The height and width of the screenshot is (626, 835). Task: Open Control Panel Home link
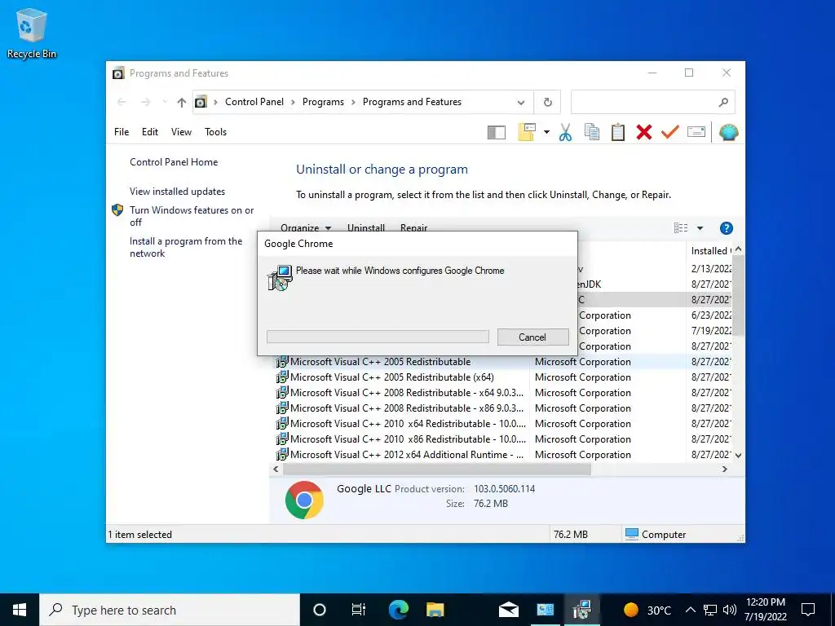point(174,162)
